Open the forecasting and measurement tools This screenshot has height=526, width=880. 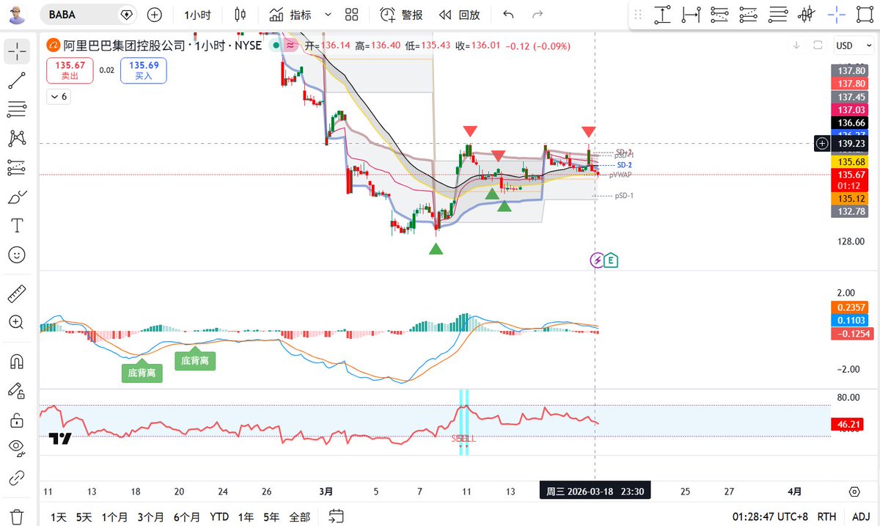[x=17, y=167]
